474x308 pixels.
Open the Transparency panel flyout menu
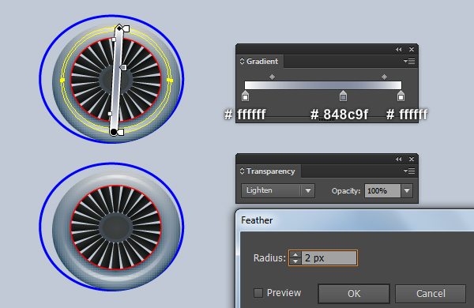(409, 171)
